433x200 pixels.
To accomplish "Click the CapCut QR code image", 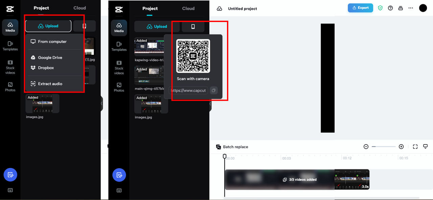I will pos(193,56).
